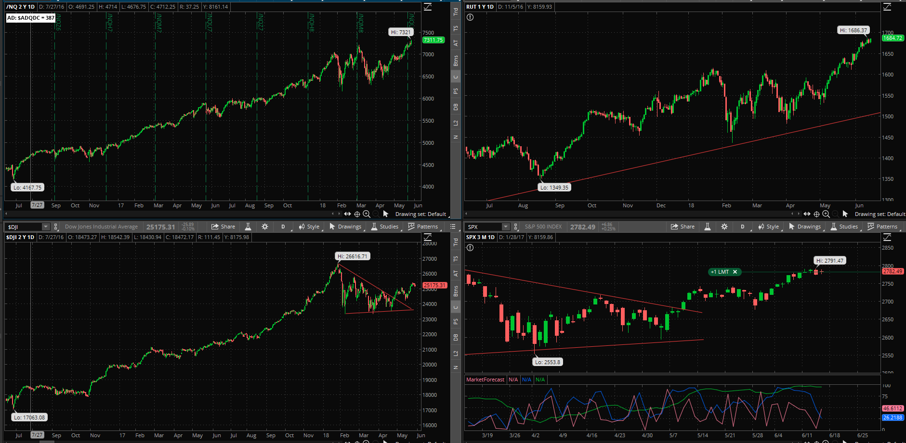The width and height of the screenshot is (906, 443).
Task: Click the symbol link icon next to $DJI
Action: coord(56,227)
